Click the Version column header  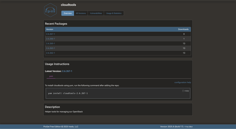point(50,29)
